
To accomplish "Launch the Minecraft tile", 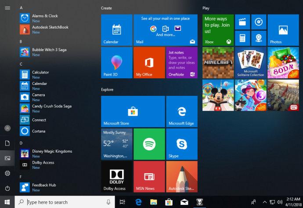I will point(218,63).
